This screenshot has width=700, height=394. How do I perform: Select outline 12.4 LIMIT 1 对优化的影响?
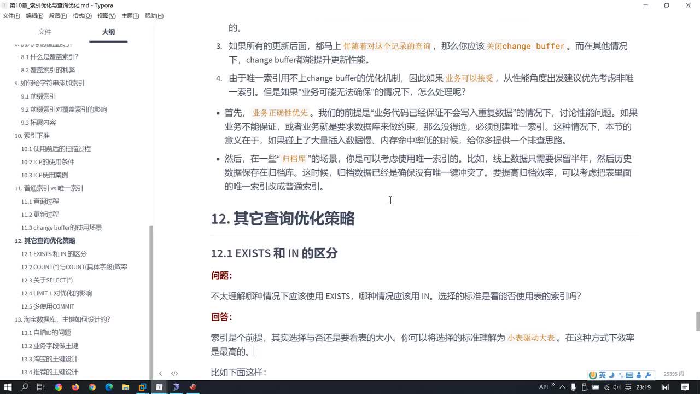click(x=56, y=293)
